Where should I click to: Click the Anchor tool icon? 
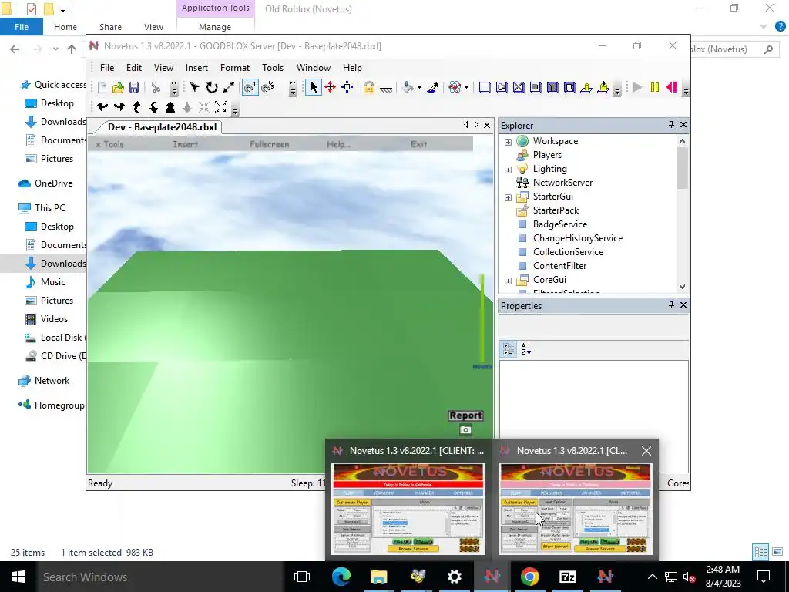(x=386, y=88)
